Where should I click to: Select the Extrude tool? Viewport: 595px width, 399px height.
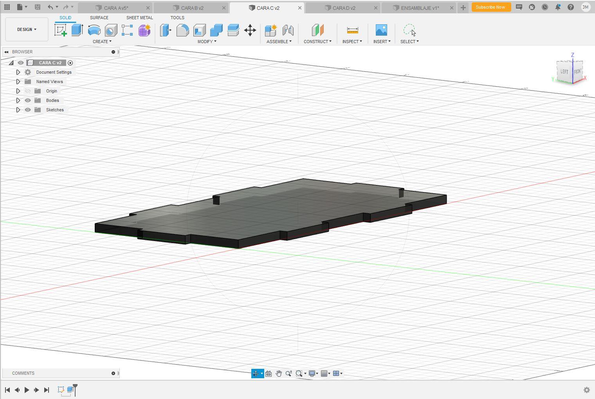point(77,30)
